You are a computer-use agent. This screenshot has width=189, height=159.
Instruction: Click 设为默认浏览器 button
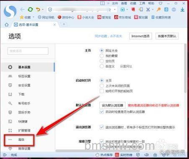point(112,105)
